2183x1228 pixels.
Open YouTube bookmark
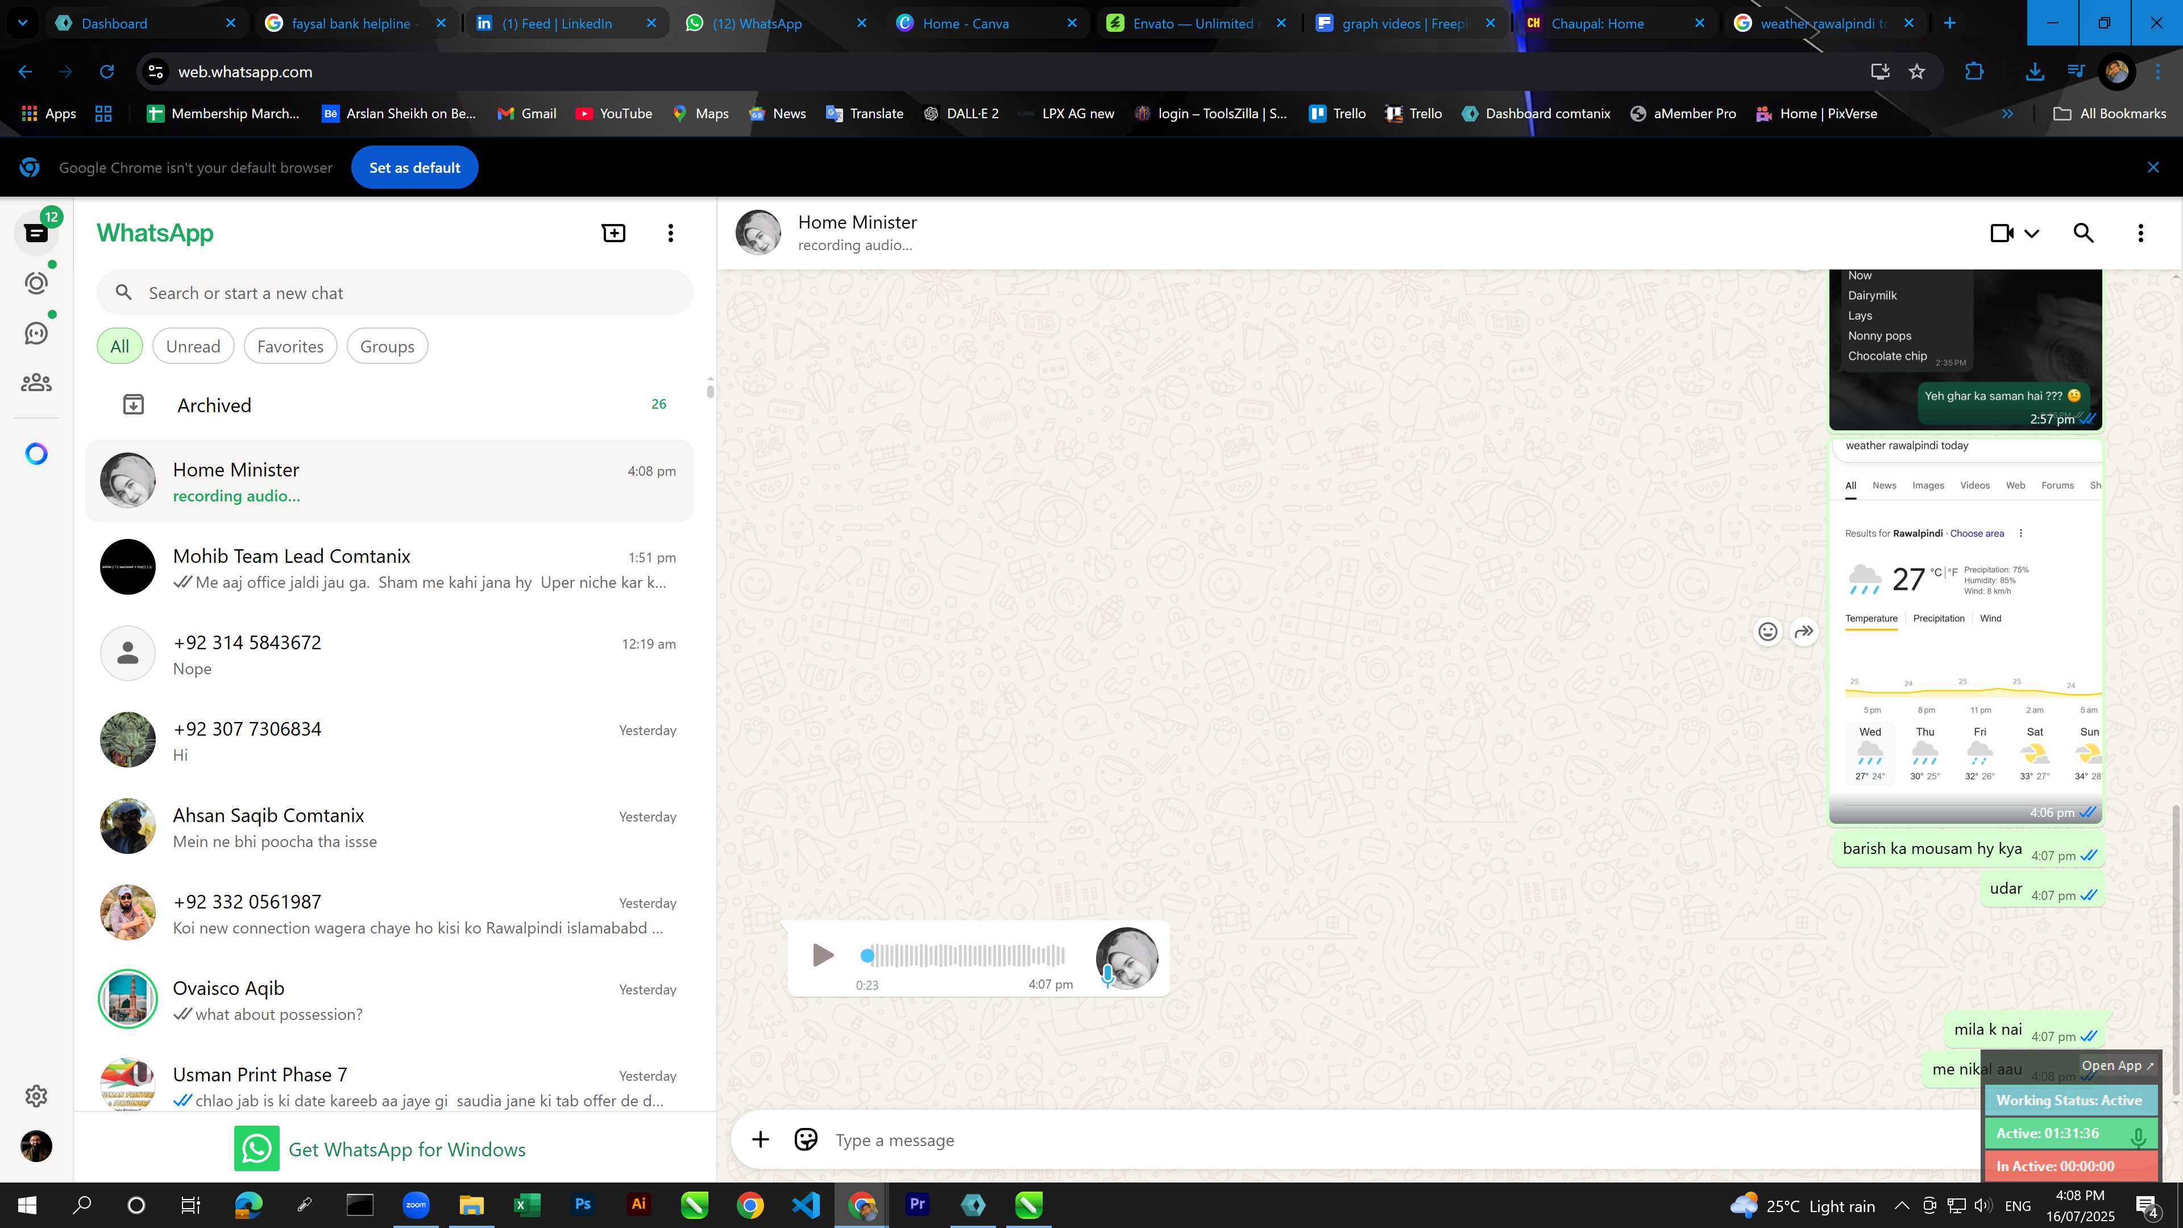(613, 114)
